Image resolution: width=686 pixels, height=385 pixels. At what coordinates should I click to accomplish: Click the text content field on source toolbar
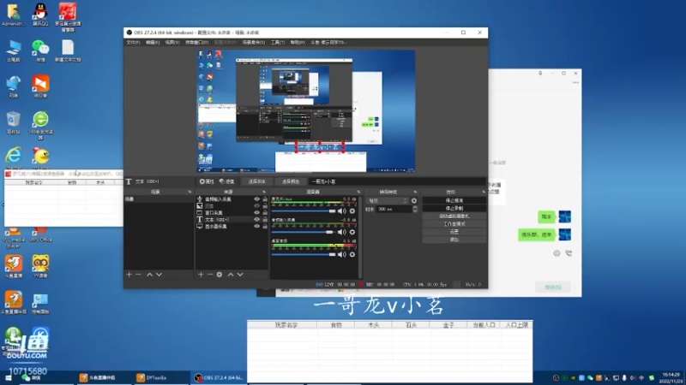pos(397,181)
